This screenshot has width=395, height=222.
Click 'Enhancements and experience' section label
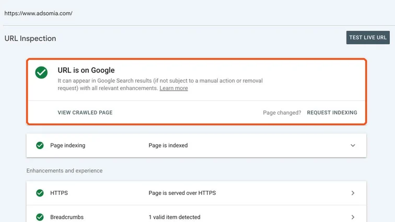click(64, 170)
